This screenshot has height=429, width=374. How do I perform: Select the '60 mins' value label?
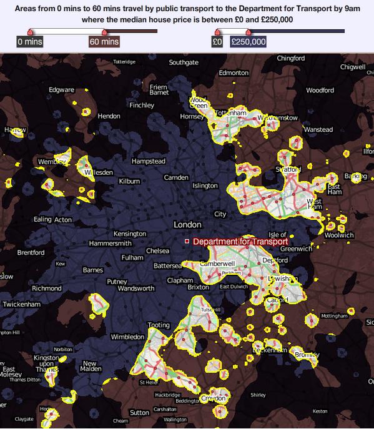pos(104,42)
